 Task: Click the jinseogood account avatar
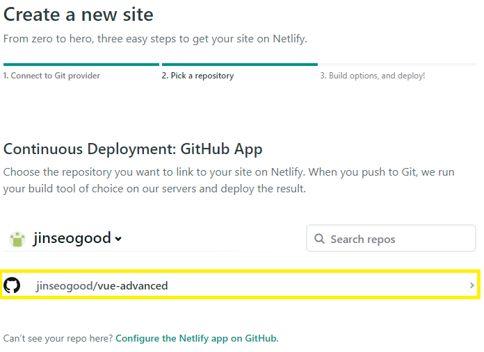point(17,239)
